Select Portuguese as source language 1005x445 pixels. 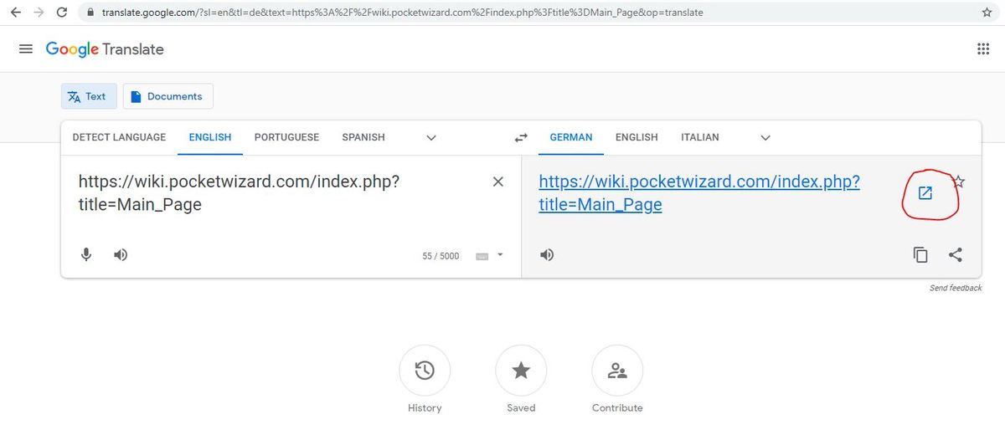tap(286, 137)
